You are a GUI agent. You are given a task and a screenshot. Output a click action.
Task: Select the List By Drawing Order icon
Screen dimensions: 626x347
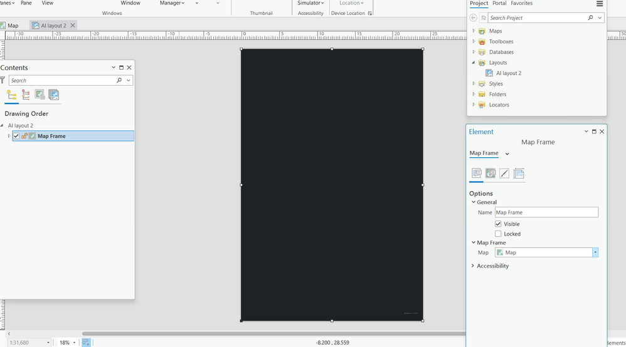pos(11,95)
